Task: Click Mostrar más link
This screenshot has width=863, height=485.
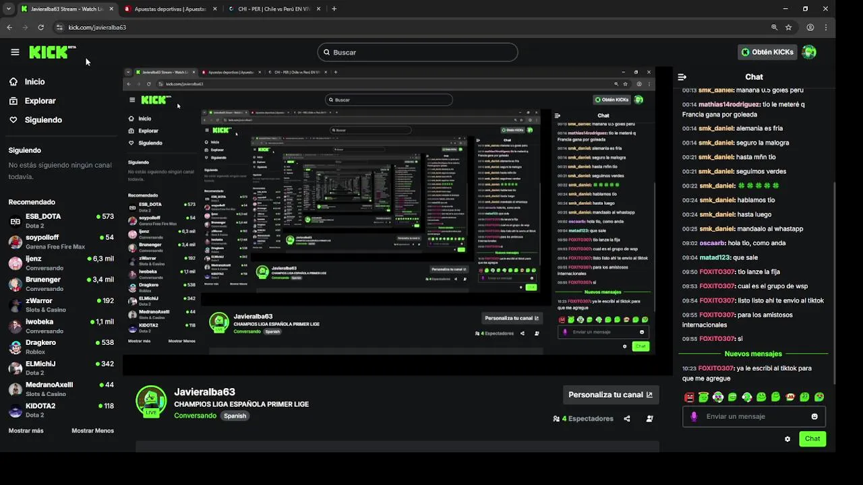Action: coord(26,430)
